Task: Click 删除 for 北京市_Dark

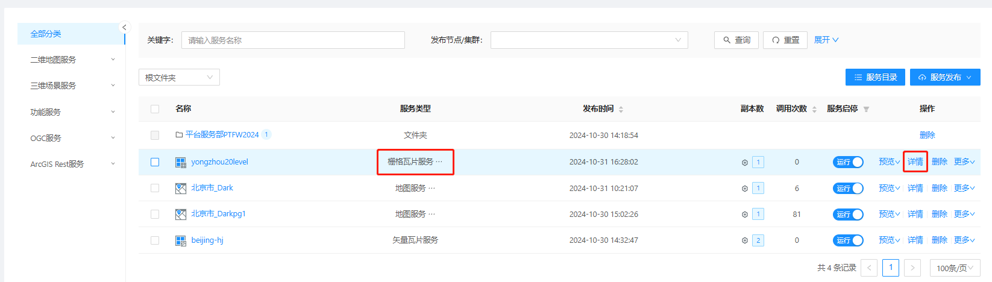Action: (940, 188)
